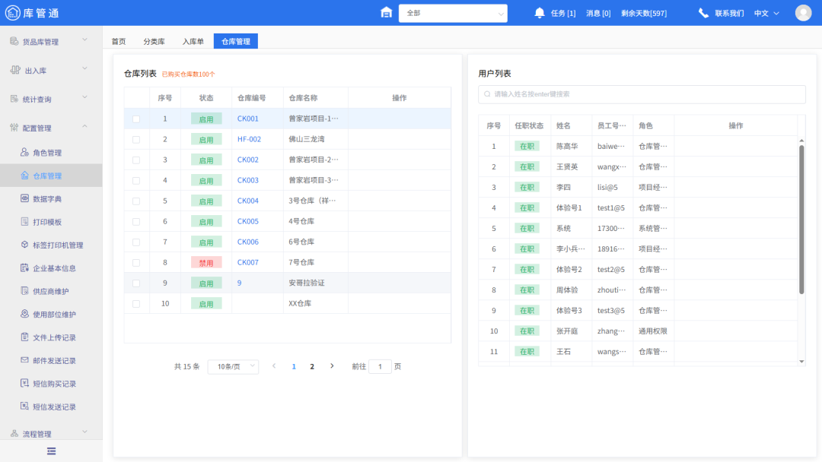Check the box for warehouse CK003
Viewport: 822px width, 462px height.
[136, 181]
